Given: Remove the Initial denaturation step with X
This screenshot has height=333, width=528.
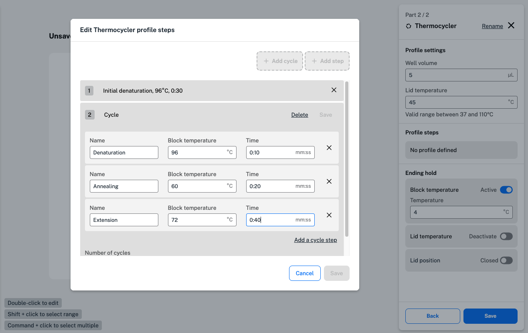Looking at the screenshot, I should [x=334, y=90].
